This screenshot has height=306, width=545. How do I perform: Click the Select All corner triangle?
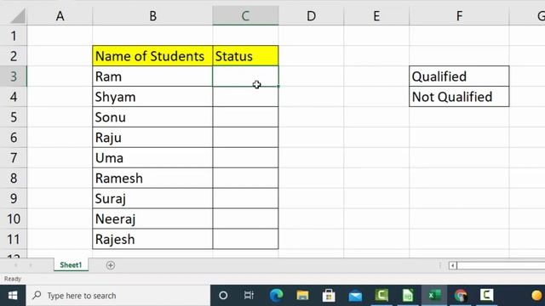tap(18, 16)
